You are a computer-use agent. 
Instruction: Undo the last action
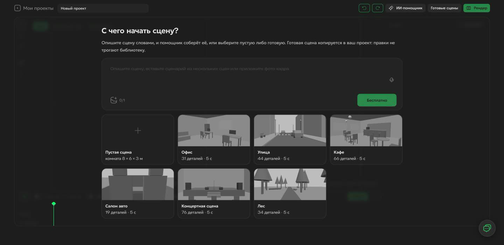tap(364, 8)
